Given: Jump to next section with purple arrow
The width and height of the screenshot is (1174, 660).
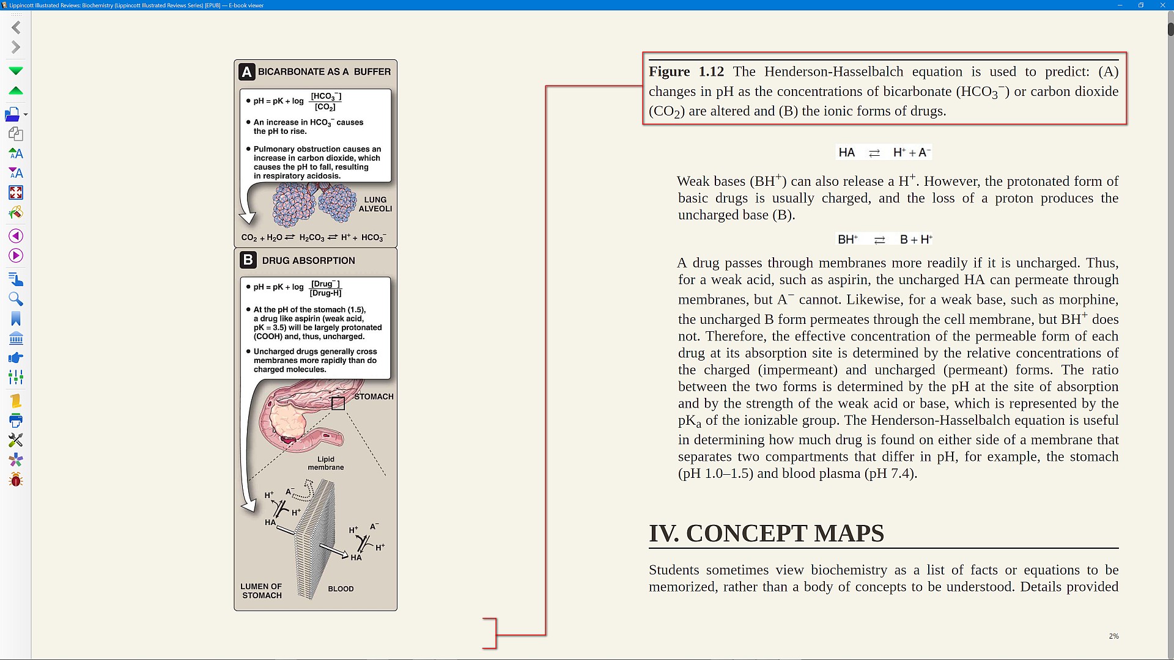Looking at the screenshot, I should 16,255.
